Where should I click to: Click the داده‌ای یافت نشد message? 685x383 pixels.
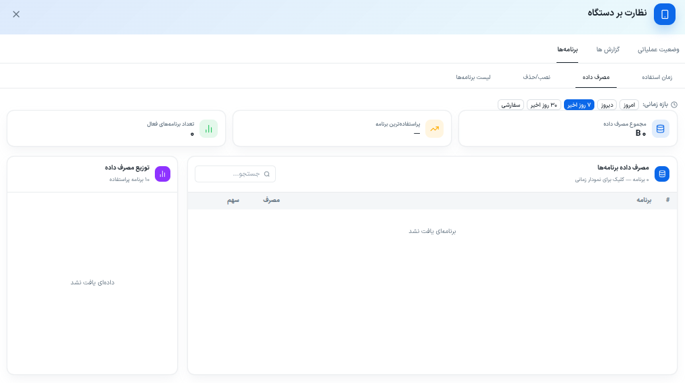tap(92, 282)
